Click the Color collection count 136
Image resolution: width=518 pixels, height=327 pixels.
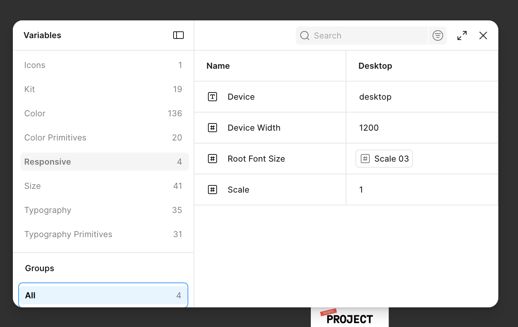coord(175,113)
